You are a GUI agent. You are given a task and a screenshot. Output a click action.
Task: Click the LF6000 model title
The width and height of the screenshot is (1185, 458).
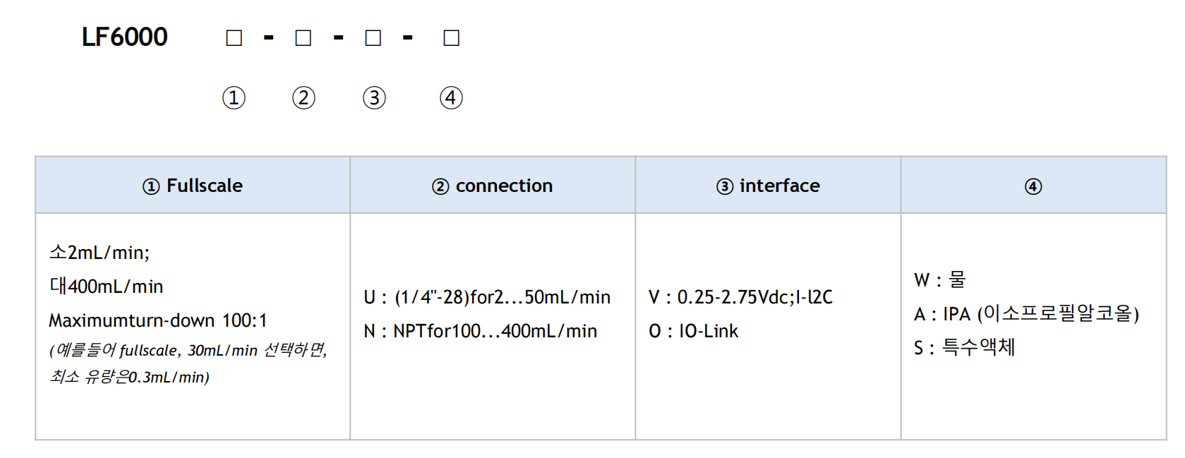point(125,37)
